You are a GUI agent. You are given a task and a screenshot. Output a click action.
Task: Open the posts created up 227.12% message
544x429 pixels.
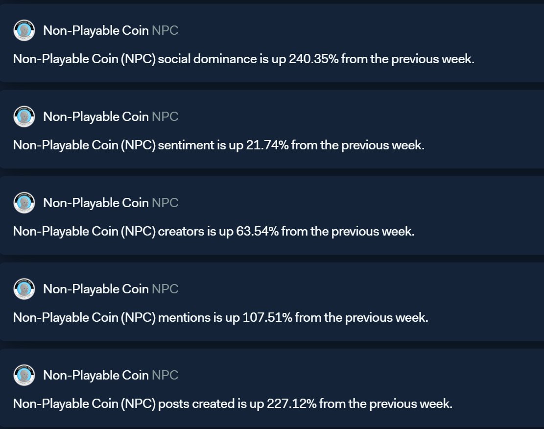[x=233, y=404]
